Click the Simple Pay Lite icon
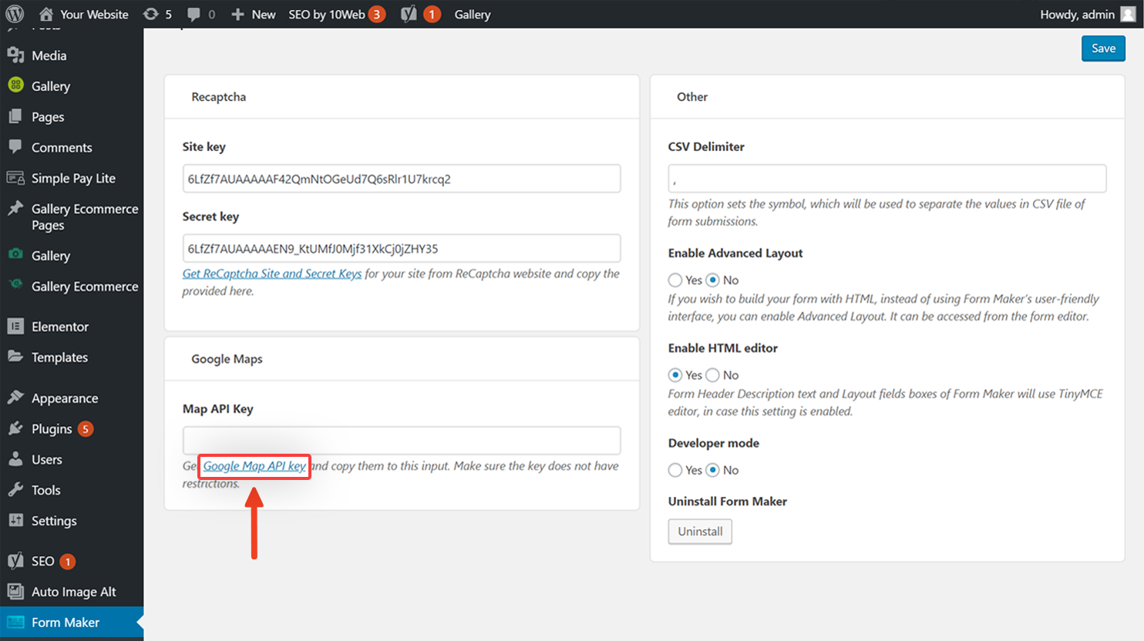 click(15, 178)
